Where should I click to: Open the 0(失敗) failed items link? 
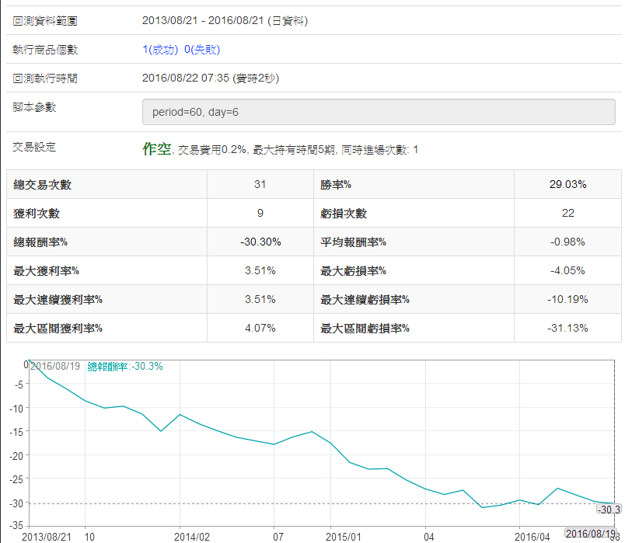pos(202,50)
